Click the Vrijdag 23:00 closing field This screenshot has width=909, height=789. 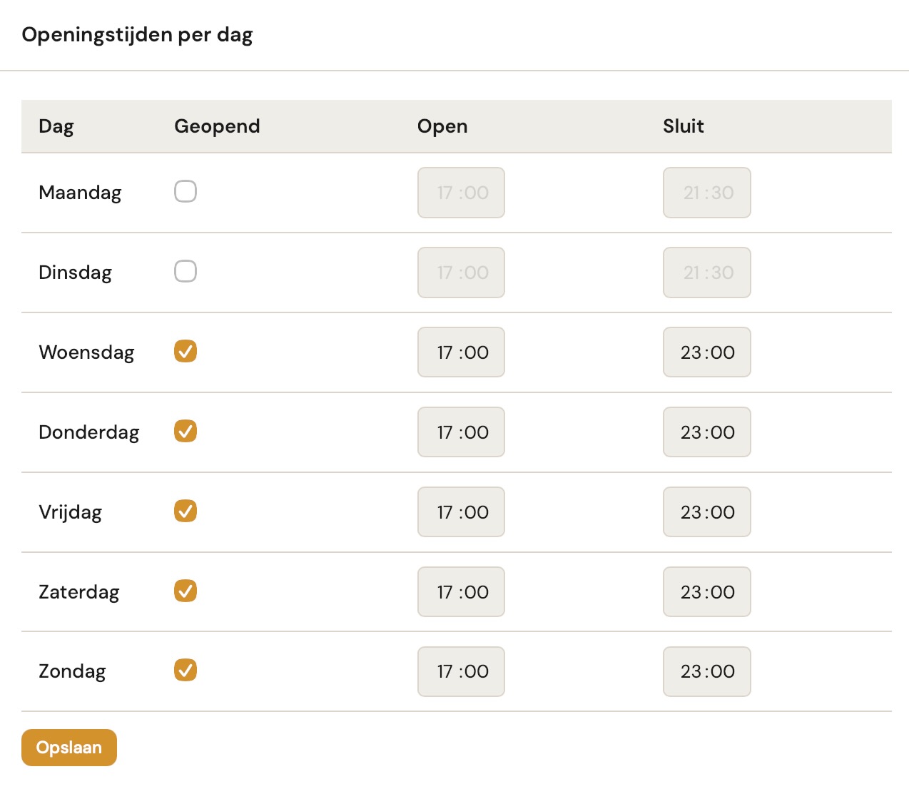coord(706,511)
